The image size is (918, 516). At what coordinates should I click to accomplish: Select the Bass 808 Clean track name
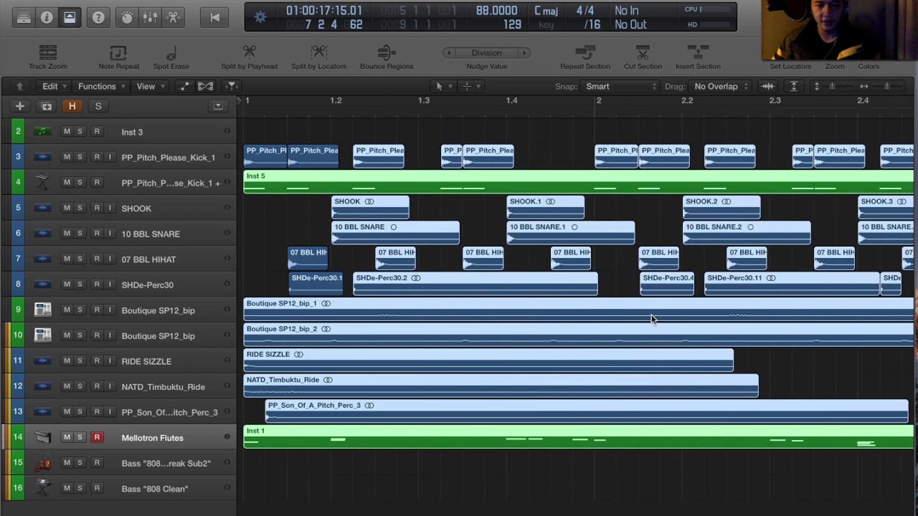155,488
